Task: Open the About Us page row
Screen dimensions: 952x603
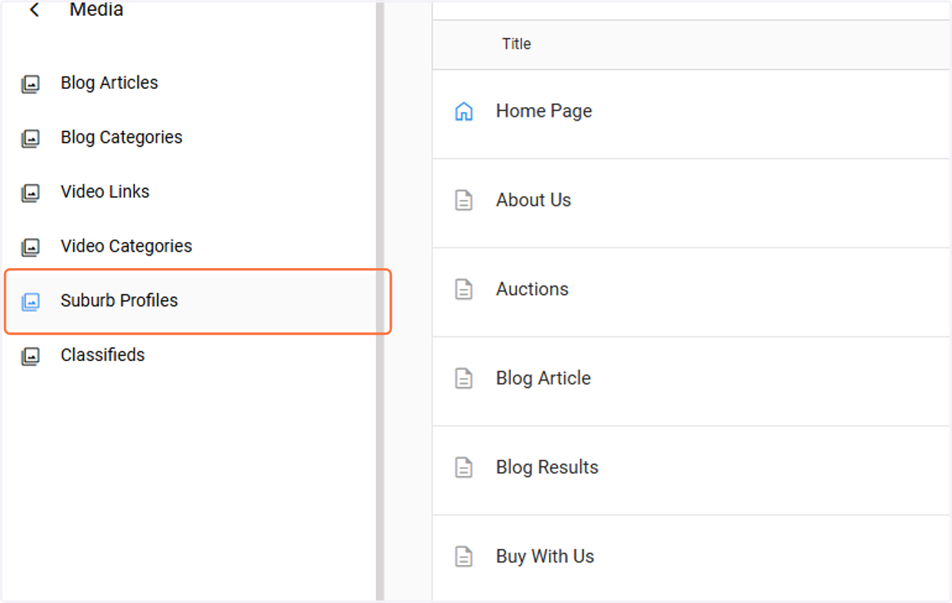Action: [692, 203]
